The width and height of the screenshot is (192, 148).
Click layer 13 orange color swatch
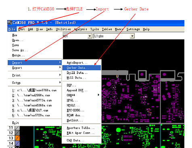17,138
